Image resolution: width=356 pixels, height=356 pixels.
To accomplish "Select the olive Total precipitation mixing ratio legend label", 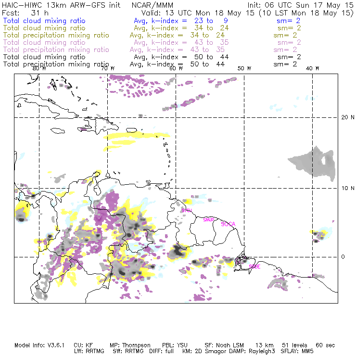I will 56,35.
